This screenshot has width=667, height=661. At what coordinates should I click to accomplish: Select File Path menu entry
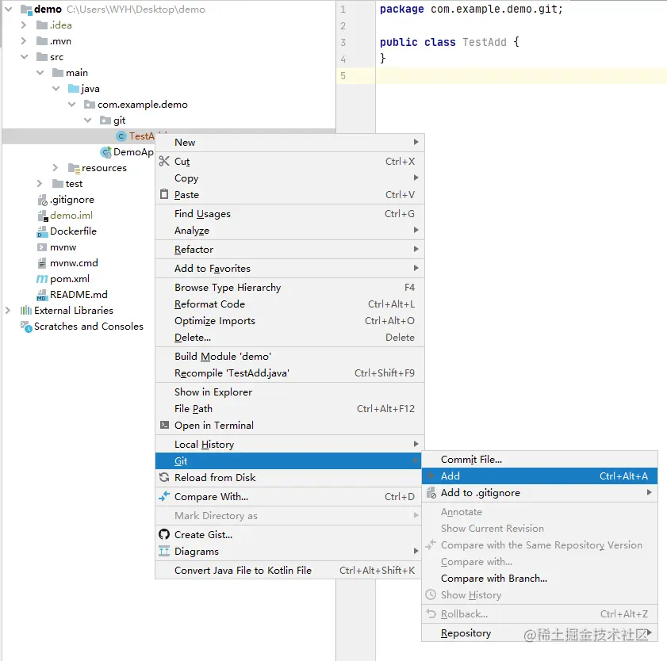click(x=289, y=408)
